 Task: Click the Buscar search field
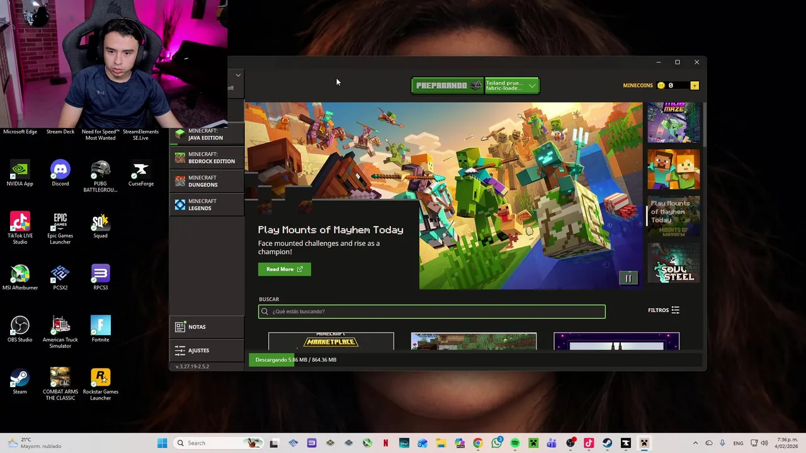point(431,311)
